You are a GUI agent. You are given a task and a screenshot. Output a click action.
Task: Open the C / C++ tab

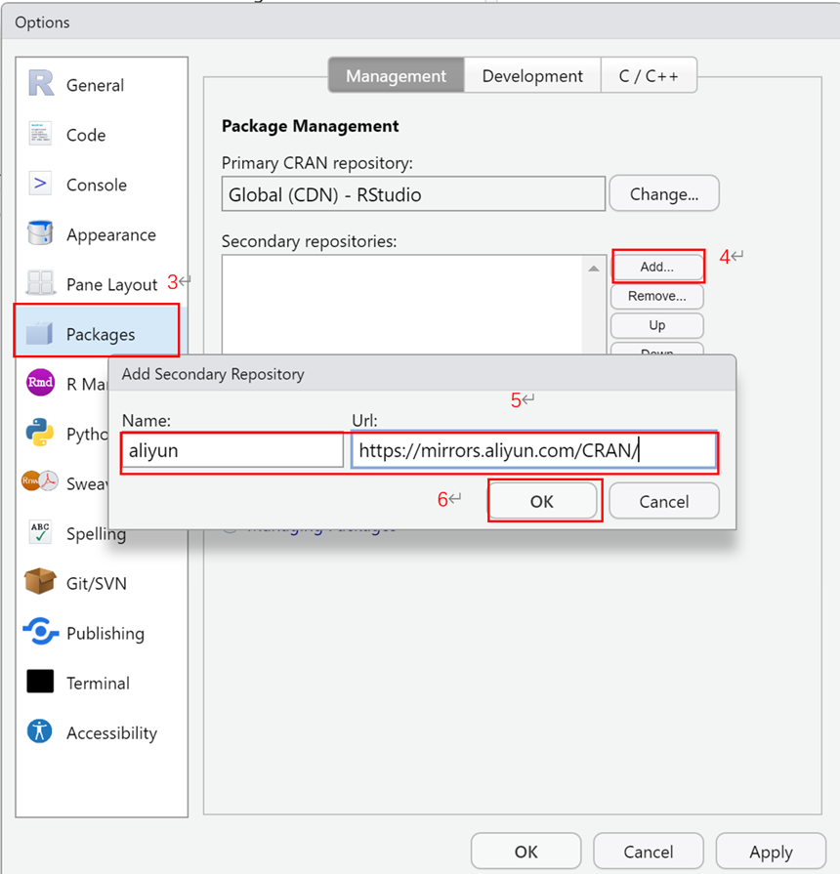click(649, 75)
